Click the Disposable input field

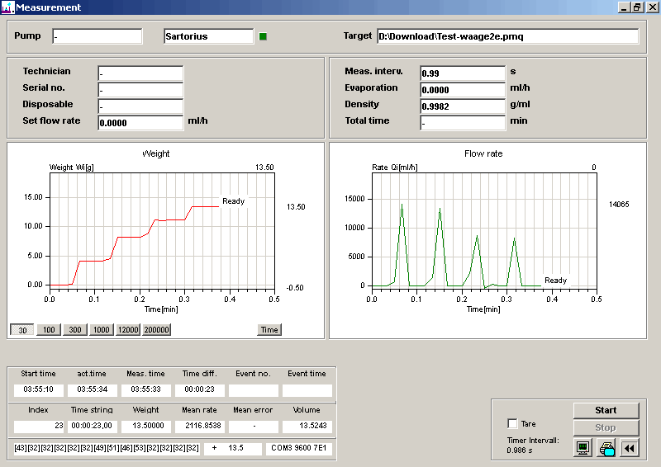[140, 106]
